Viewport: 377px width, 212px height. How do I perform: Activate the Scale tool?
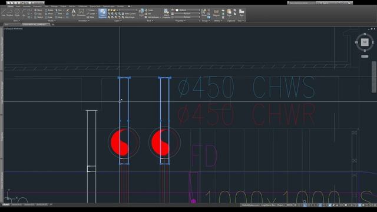(49, 17)
